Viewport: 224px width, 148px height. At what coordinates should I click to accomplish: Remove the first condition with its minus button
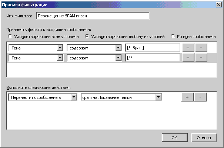pos(201,48)
